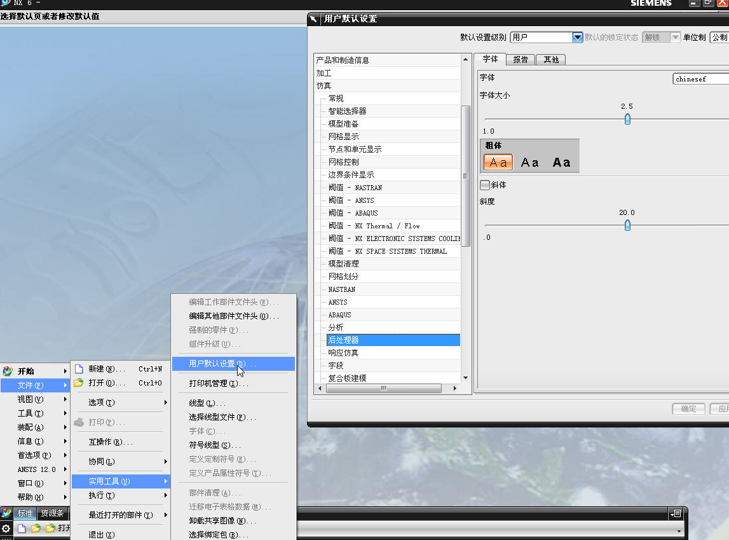The height and width of the screenshot is (540, 729).
Task: Open the 信息(I) menu
Action: point(36,441)
